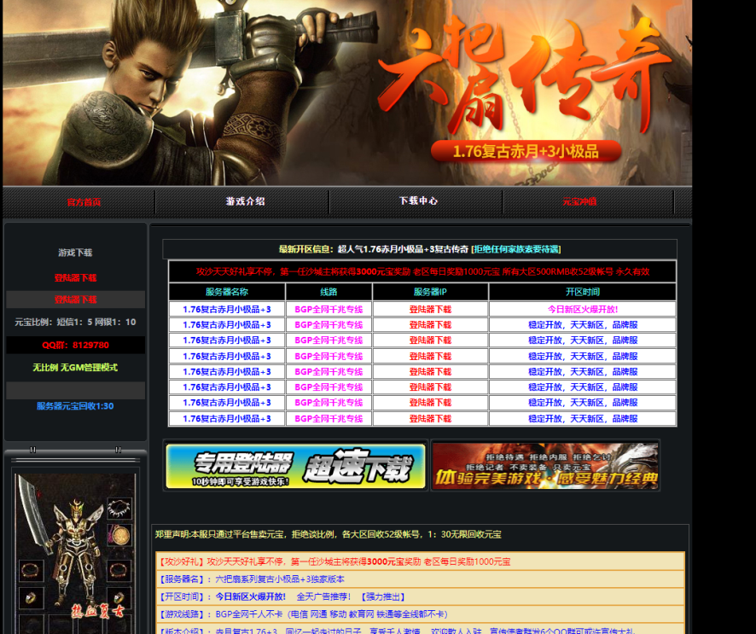Click the 最新开区信息 headline text
This screenshot has height=634, width=756.
(305, 249)
